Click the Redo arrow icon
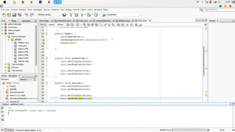Image resolution: width=235 pixels, height=132 pixels. (32, 15)
